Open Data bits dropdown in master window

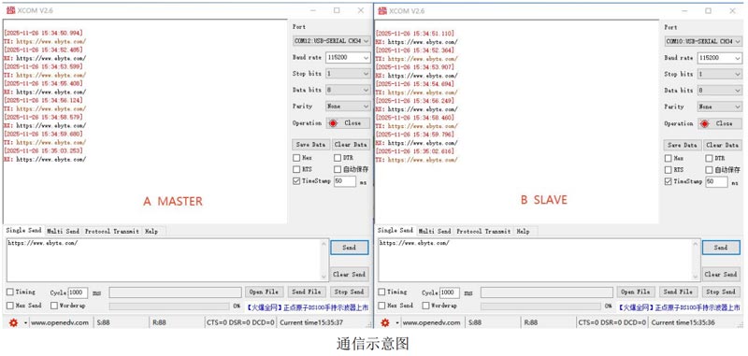click(348, 90)
